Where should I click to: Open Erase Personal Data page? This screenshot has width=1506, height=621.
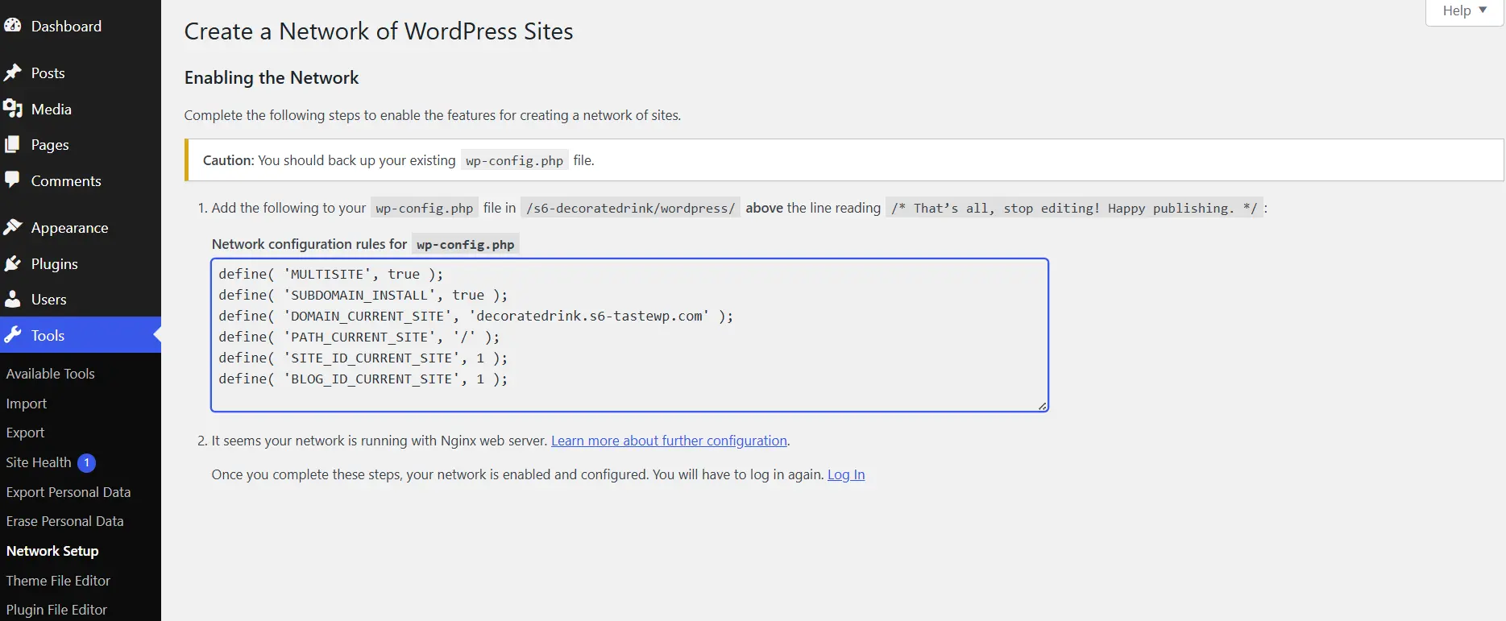click(64, 521)
